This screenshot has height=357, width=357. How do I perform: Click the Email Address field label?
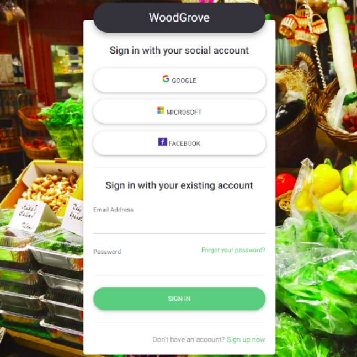click(113, 210)
